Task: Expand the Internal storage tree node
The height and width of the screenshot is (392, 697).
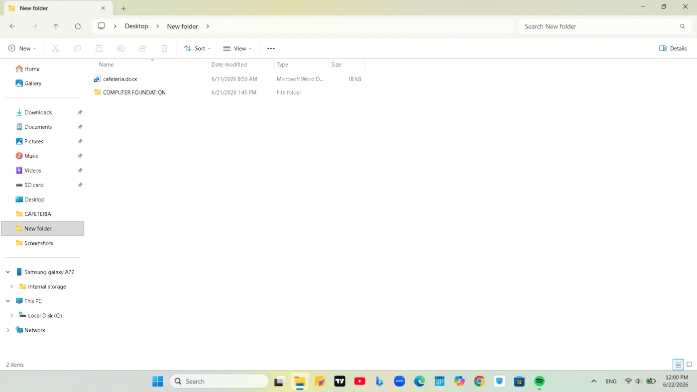Action: tap(12, 287)
